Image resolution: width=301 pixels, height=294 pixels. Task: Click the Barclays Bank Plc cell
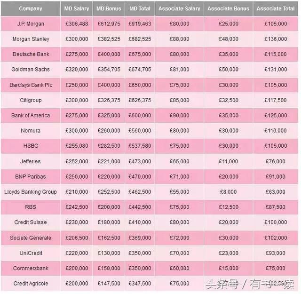[31, 85]
